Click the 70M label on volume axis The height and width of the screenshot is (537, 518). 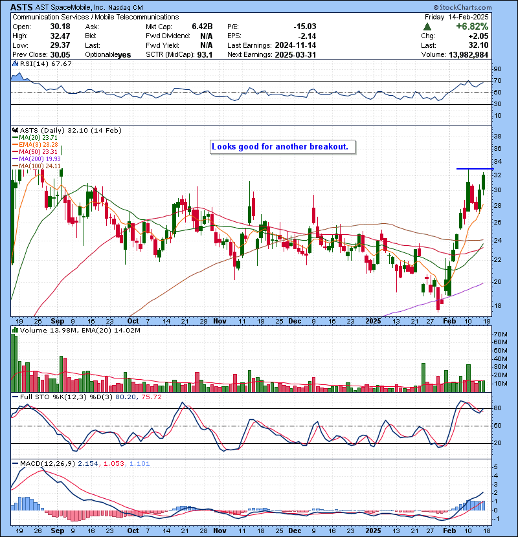pyautogui.click(x=500, y=334)
